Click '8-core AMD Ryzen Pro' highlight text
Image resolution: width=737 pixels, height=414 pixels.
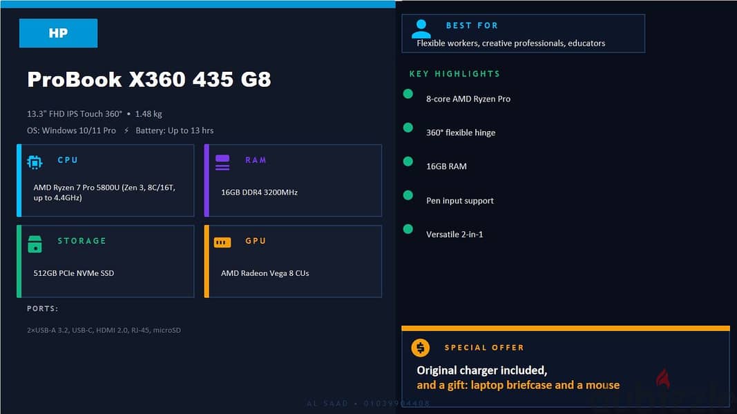pyautogui.click(x=468, y=99)
